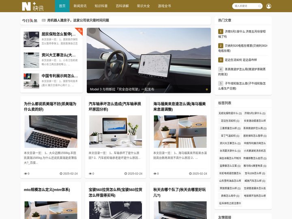Click the desk image in 海马福美来 card
This screenshot has width=292, height=219.
tap(180, 131)
